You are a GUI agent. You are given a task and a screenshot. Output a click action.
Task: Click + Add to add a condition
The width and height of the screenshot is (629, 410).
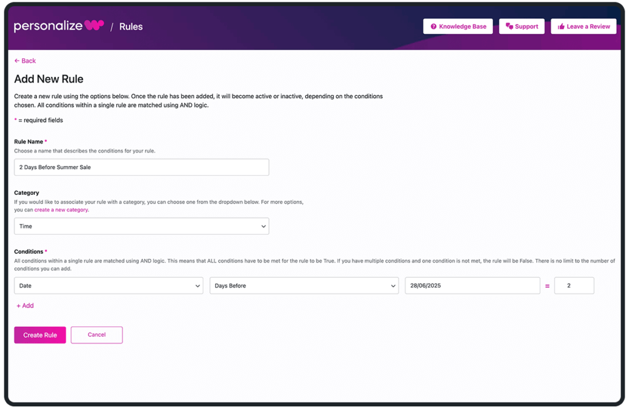pos(25,306)
